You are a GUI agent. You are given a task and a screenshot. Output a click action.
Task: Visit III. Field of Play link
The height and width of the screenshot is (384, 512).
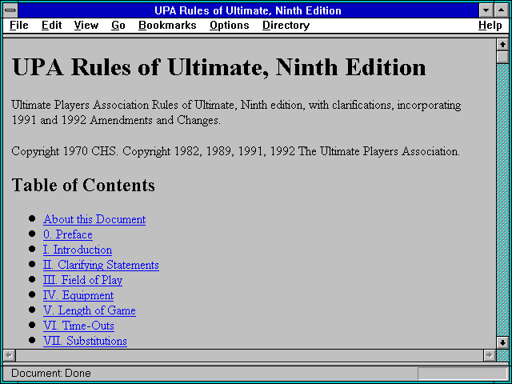pyautogui.click(x=83, y=280)
